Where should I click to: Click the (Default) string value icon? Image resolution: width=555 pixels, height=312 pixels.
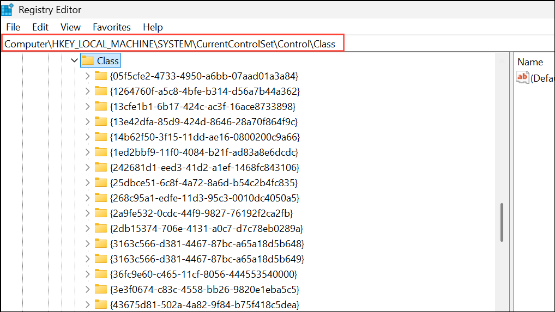pos(522,77)
